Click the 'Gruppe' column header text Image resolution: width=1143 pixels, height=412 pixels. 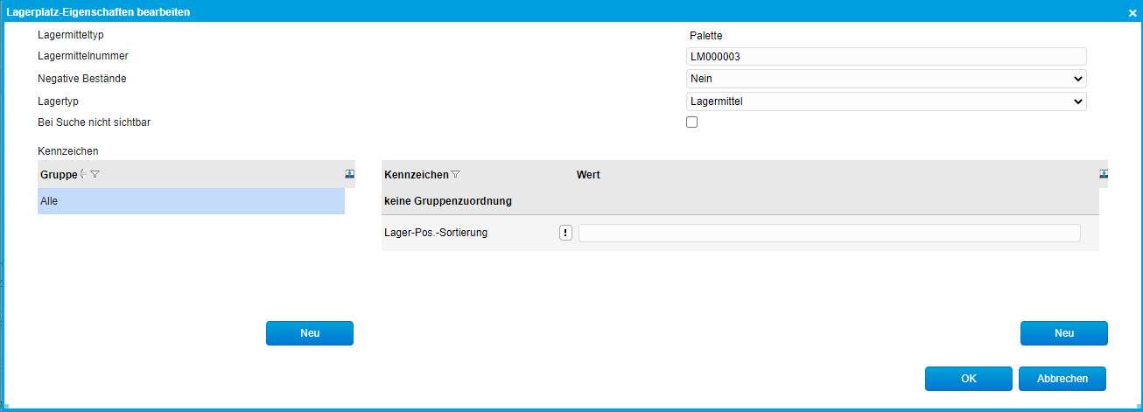(60, 175)
